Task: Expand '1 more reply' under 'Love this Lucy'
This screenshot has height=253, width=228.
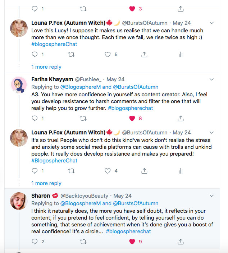Action: [46, 67]
